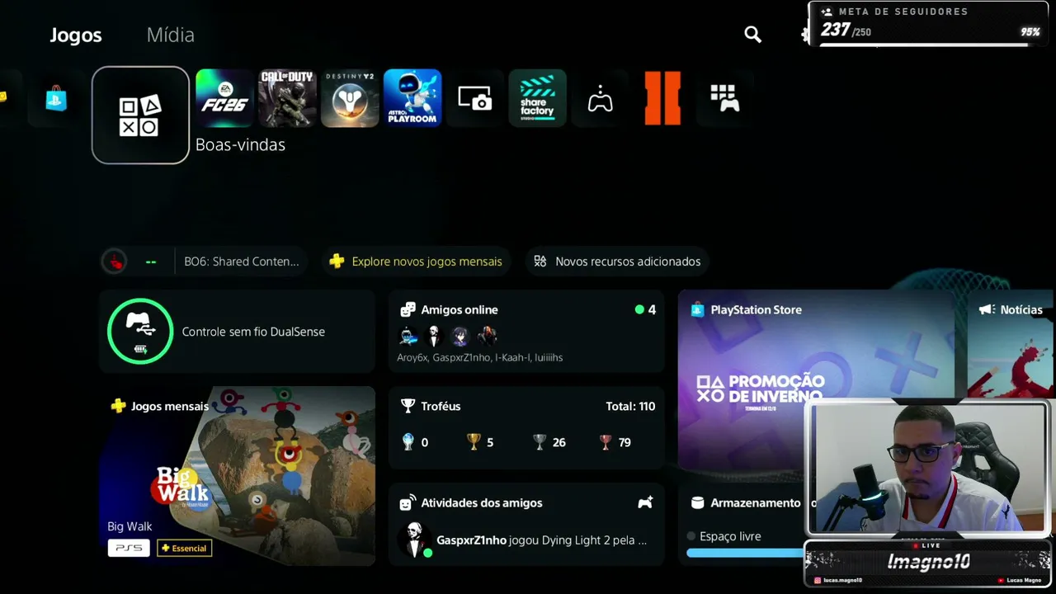Click the Notícias megaphone icon

pos(987,310)
